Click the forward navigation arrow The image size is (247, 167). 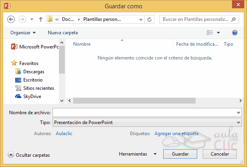[22, 19]
